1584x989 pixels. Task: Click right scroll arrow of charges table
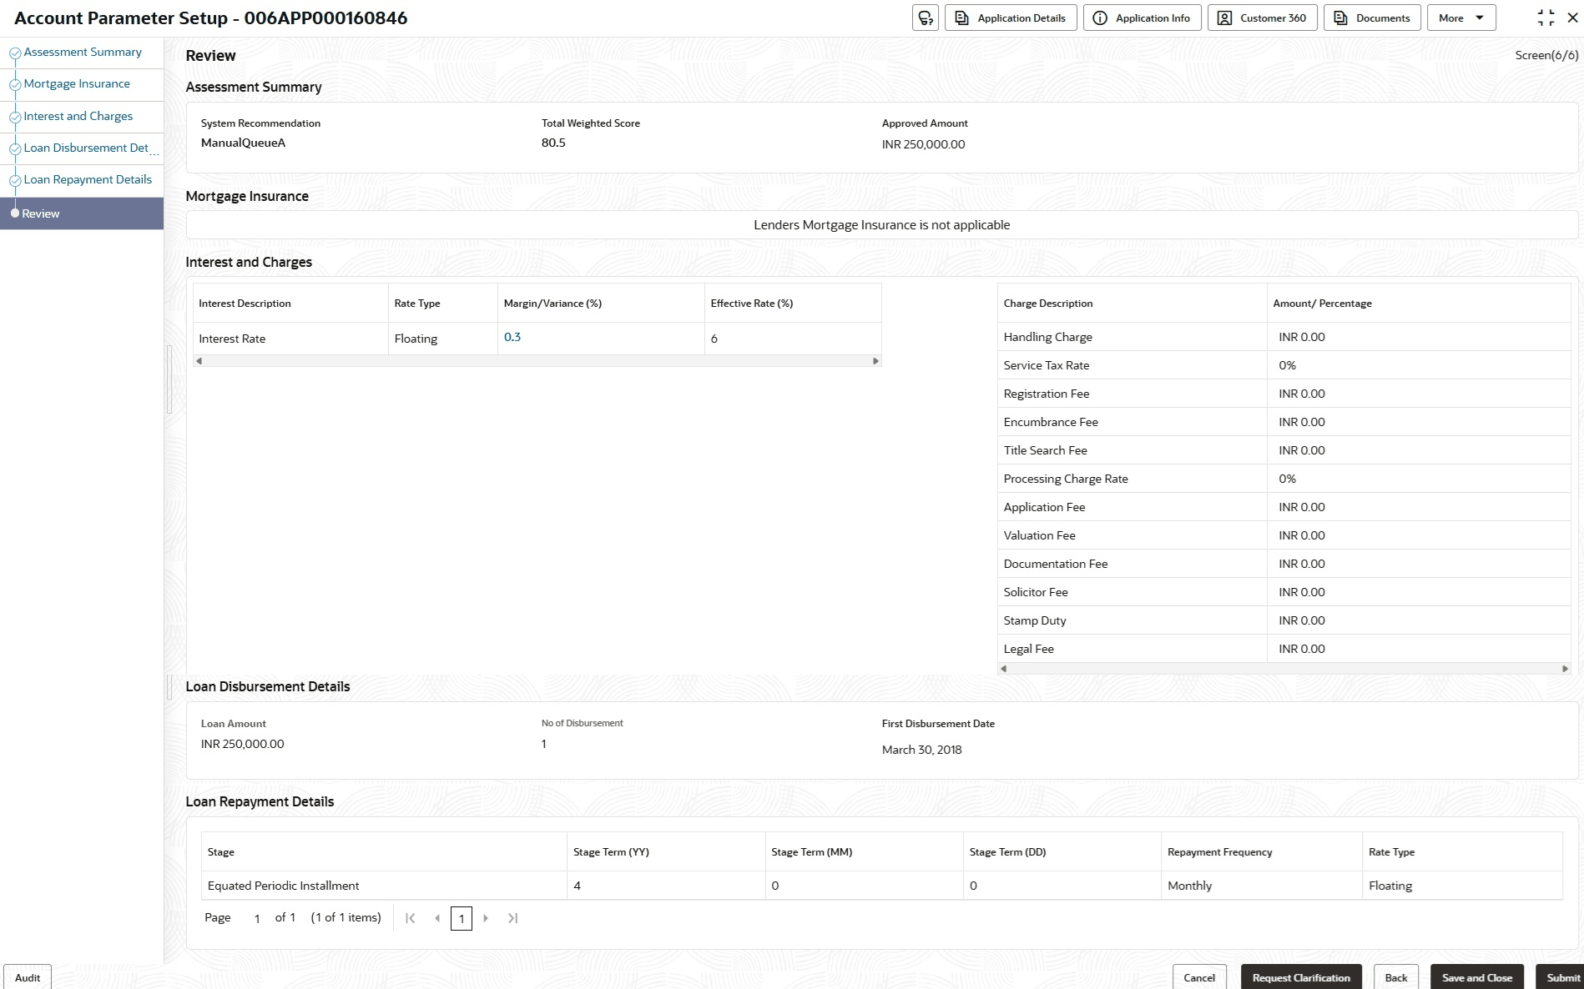pyautogui.click(x=1565, y=669)
